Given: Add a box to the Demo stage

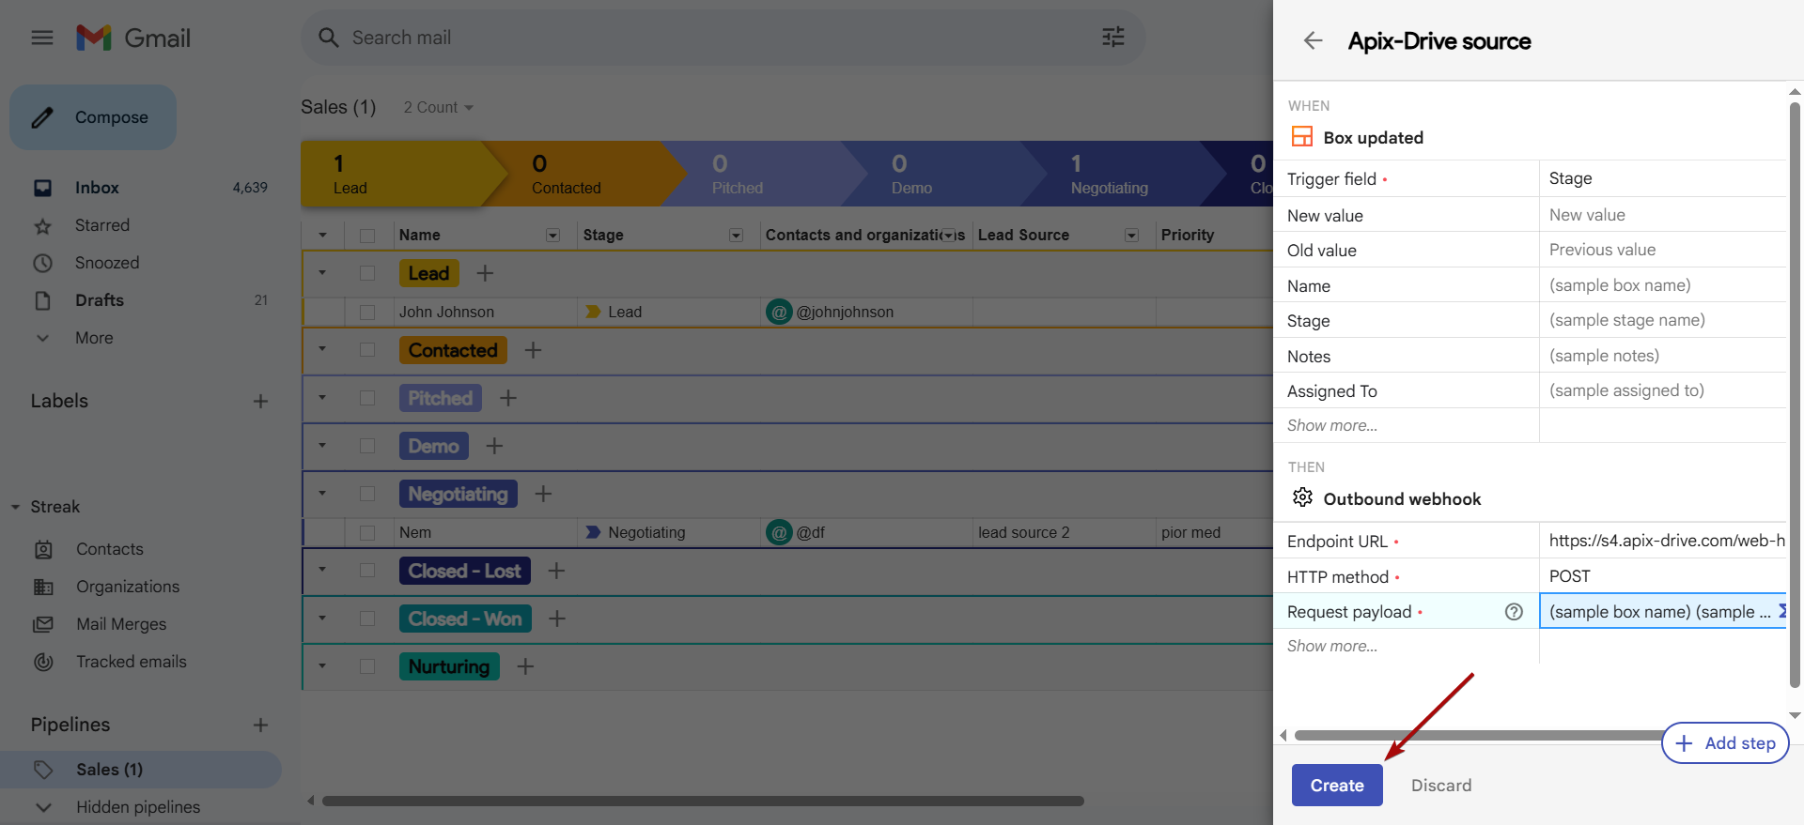Looking at the screenshot, I should (494, 446).
